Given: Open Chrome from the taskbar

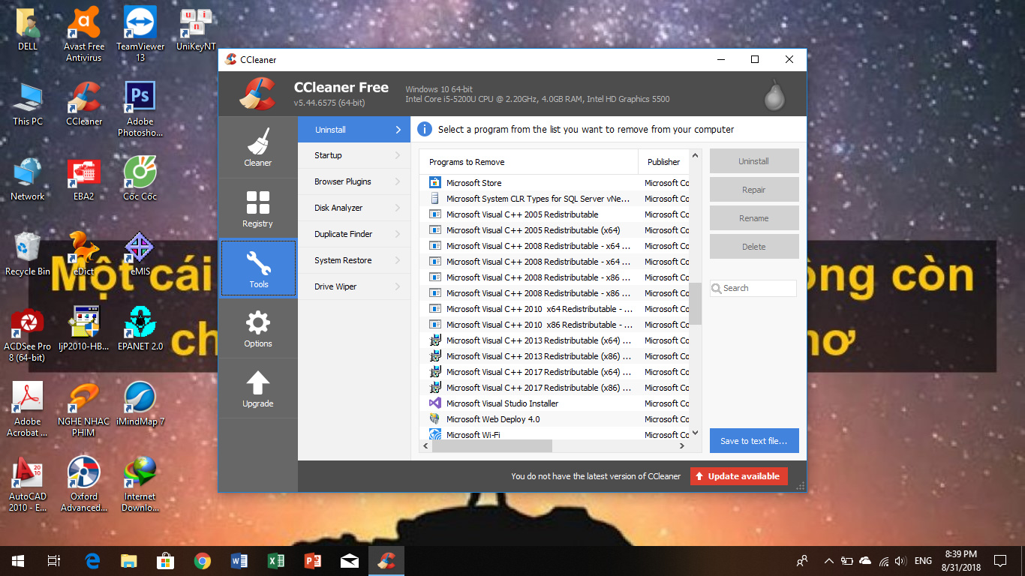Looking at the screenshot, I should pos(202,560).
